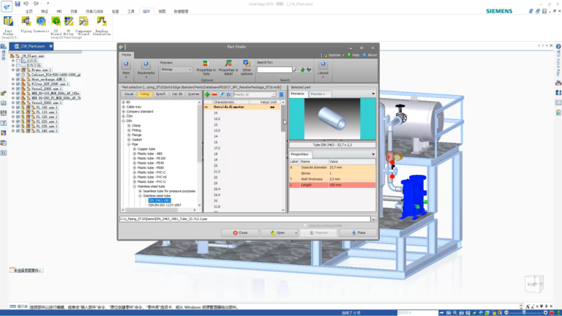Expand the Flange node under DIN
Viewport: 562px width, 316px height.
(129, 135)
